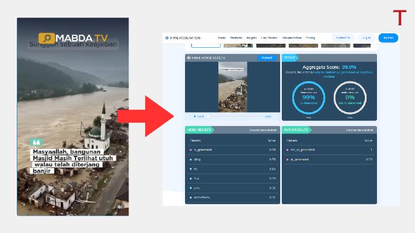Open the Case Studies page
The height and width of the screenshot is (233, 415).
(269, 38)
